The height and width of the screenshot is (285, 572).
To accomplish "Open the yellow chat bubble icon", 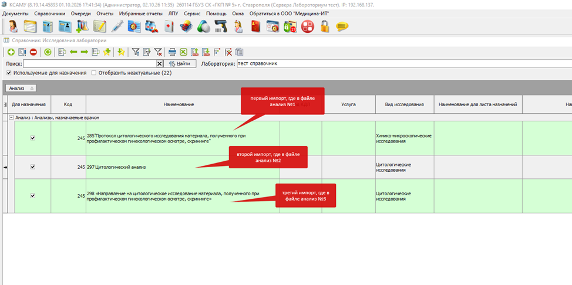I will [342, 27].
